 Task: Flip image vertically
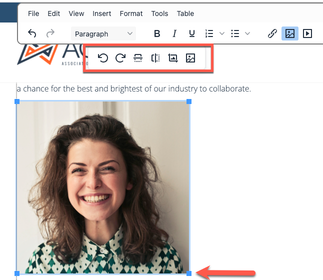pos(138,58)
